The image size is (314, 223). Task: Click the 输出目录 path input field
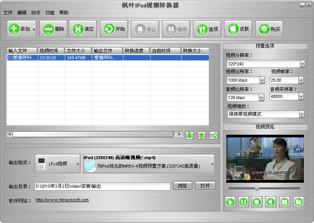(x=102, y=186)
